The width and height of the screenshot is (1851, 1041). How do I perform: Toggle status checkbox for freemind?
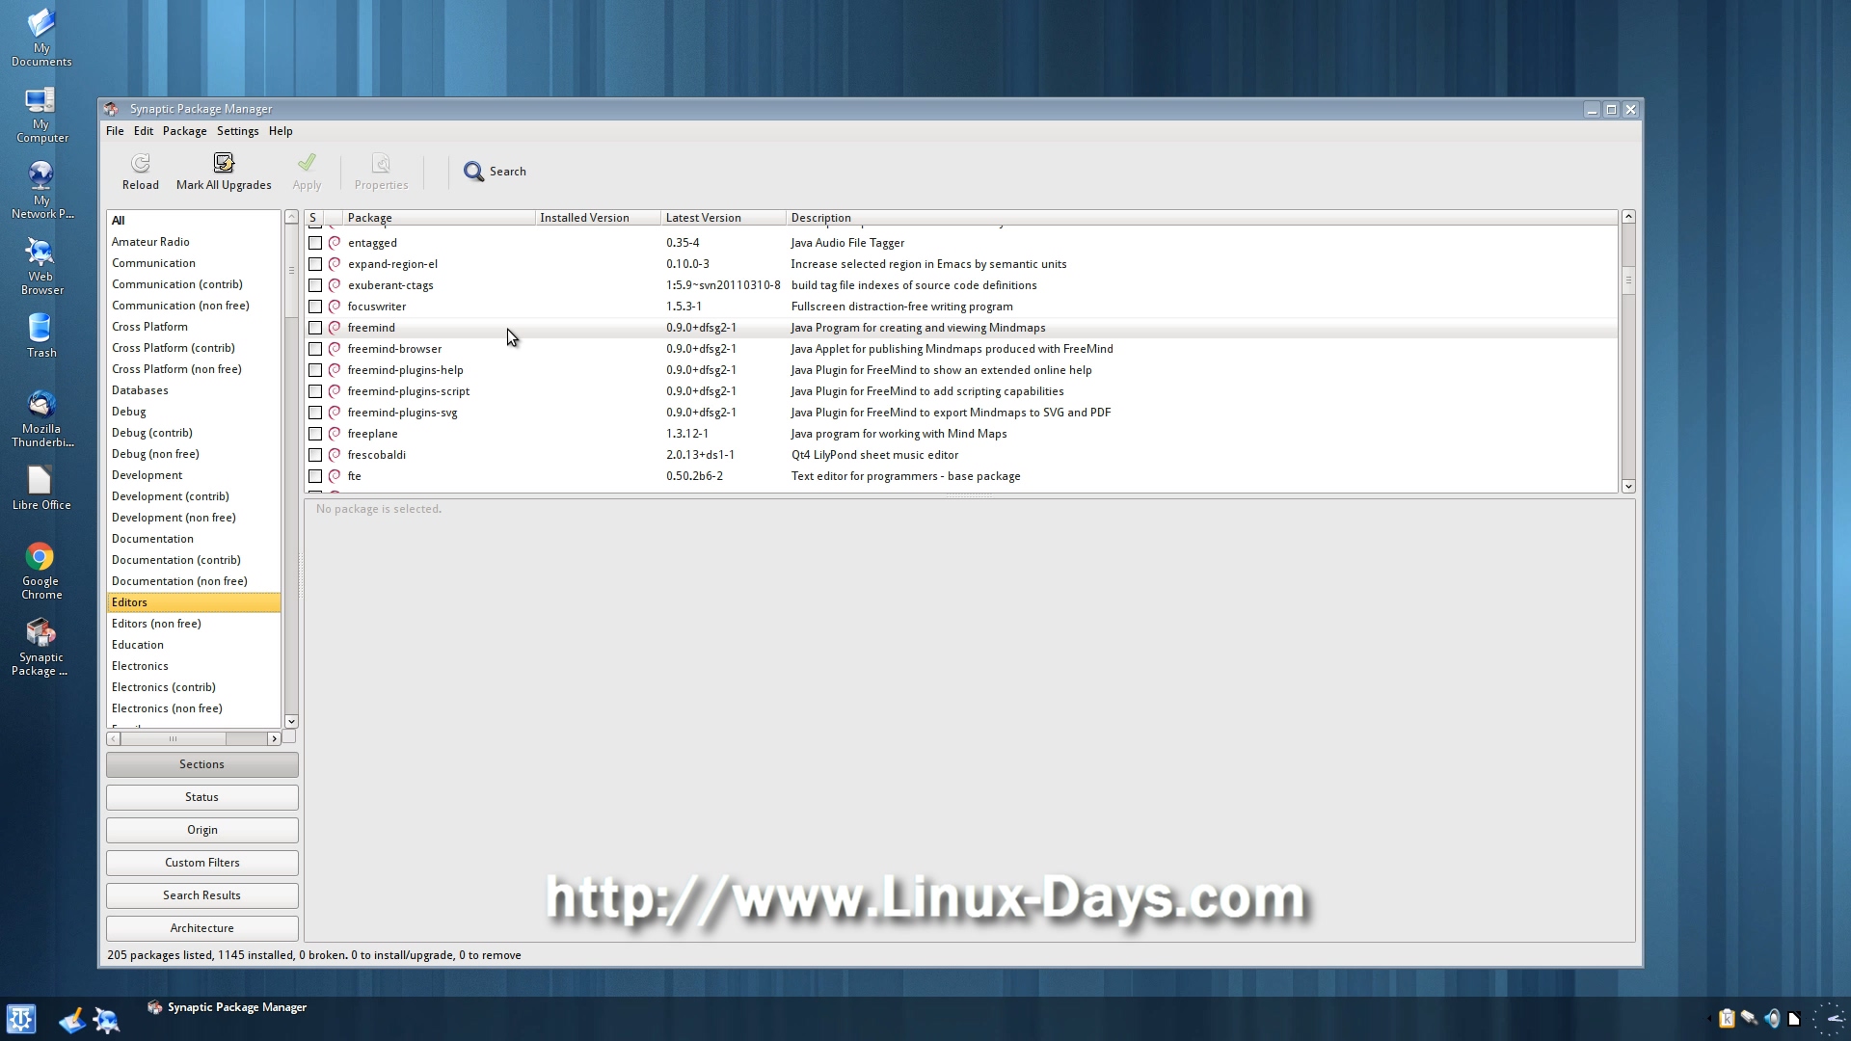coord(315,328)
